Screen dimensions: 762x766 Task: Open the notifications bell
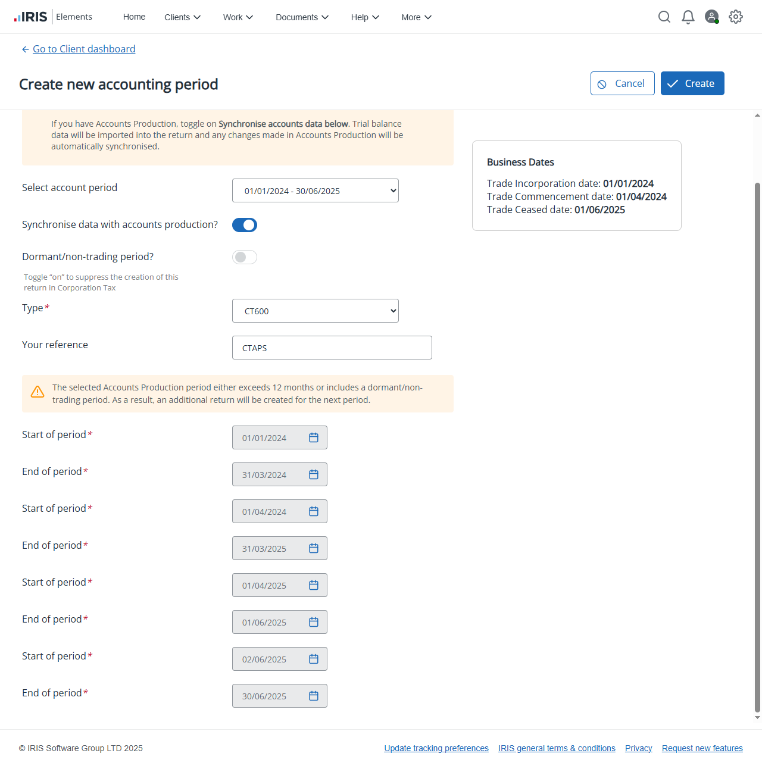688,17
